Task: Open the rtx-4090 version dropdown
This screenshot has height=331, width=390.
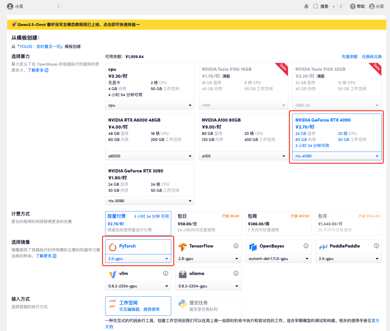Action: coord(337,156)
